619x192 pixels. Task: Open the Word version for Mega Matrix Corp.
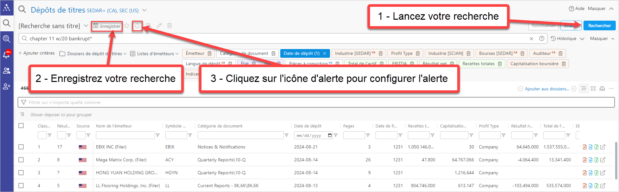coord(591,160)
